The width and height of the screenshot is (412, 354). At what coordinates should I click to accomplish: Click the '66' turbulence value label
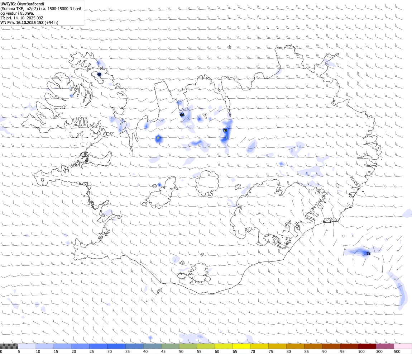pos(182,115)
